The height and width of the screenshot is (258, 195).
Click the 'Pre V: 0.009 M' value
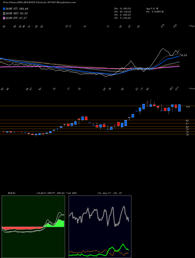(x=154, y=12)
